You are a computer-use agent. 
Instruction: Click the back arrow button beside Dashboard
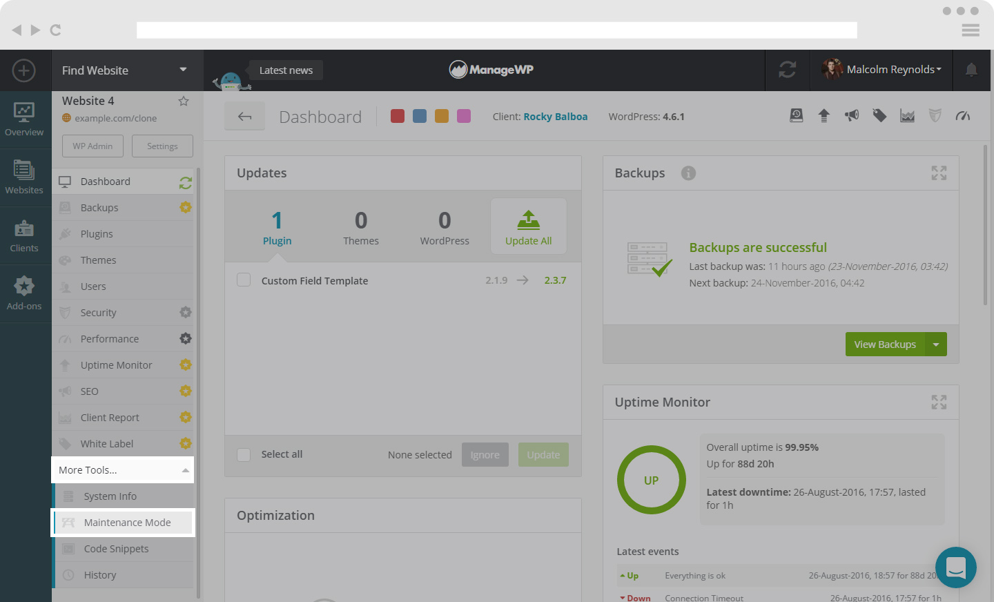[x=244, y=116]
